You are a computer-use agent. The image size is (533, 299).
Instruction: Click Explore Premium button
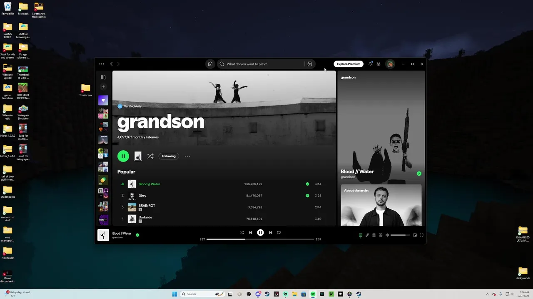tap(349, 64)
